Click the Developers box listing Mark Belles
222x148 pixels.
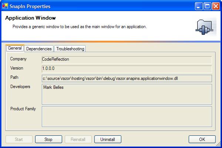coord(127,94)
